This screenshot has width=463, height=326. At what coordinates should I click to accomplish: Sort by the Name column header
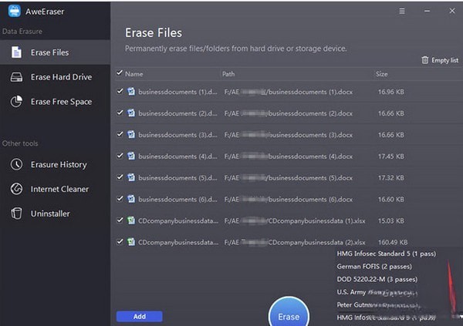coord(133,74)
